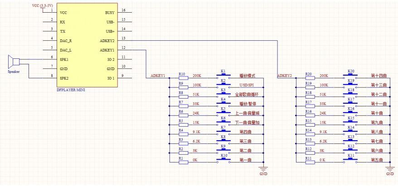
Task: Select the K10 push-button switch symbol
Action: click(x=223, y=161)
